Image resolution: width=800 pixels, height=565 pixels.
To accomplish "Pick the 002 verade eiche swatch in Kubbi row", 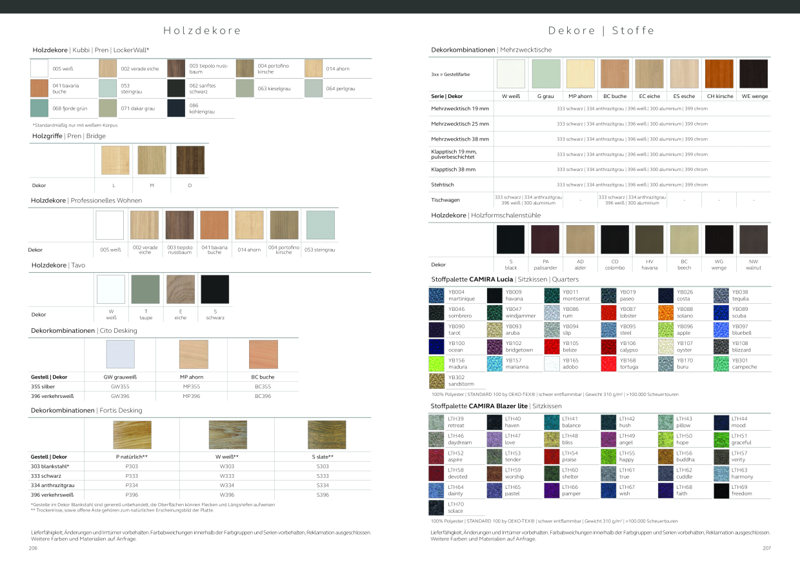I will (x=108, y=68).
